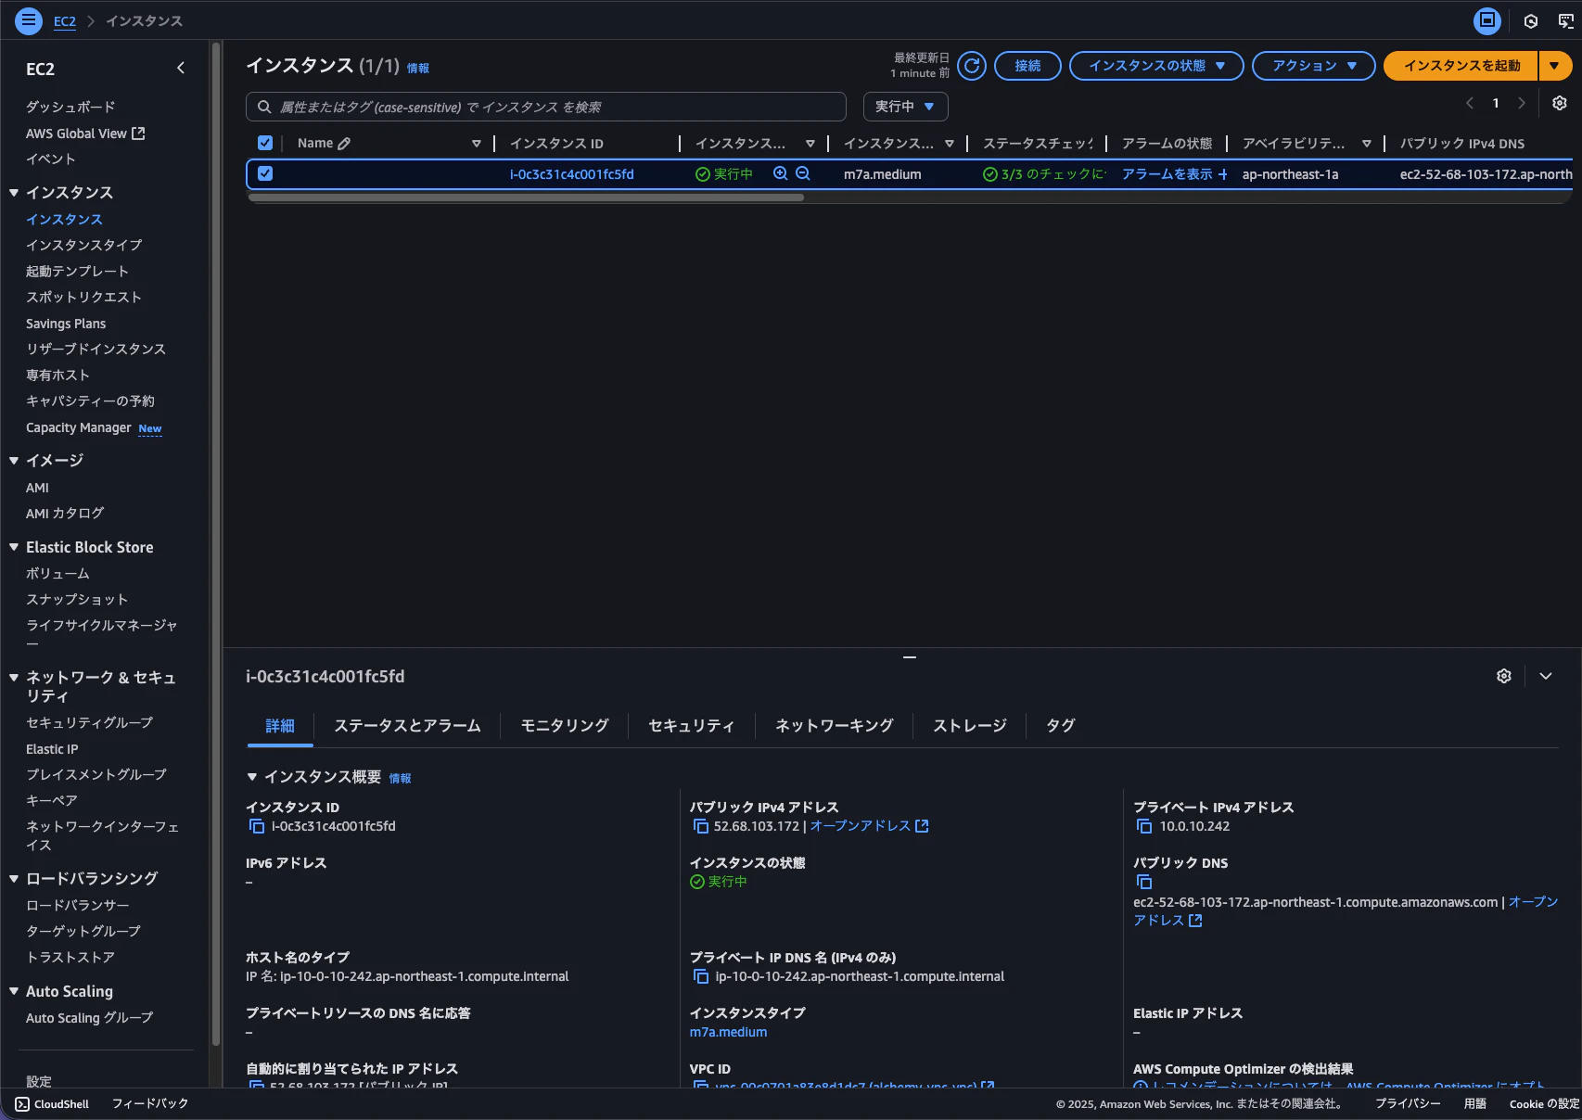Collapse the インスタンス概要 section

click(252, 777)
